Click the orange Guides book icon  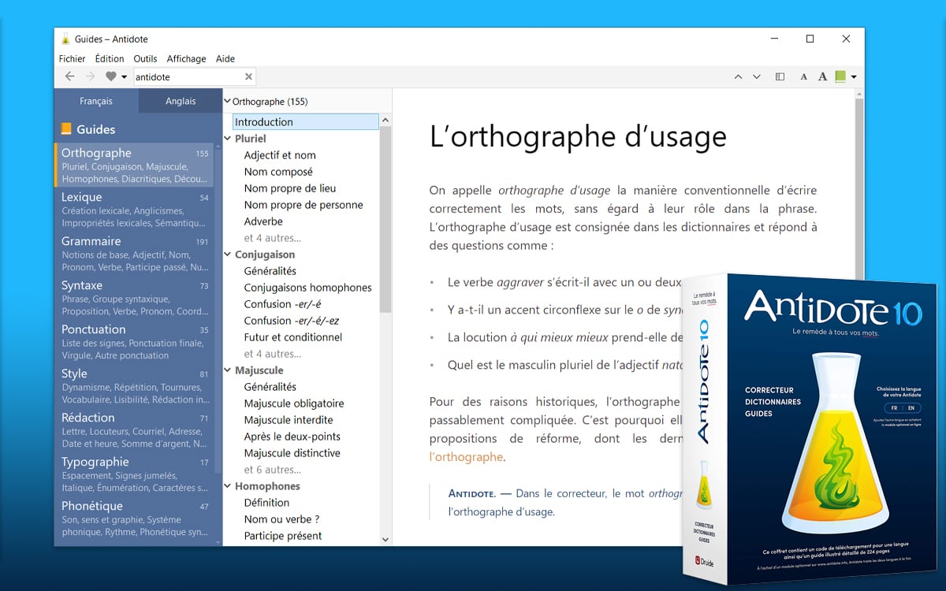pos(65,129)
